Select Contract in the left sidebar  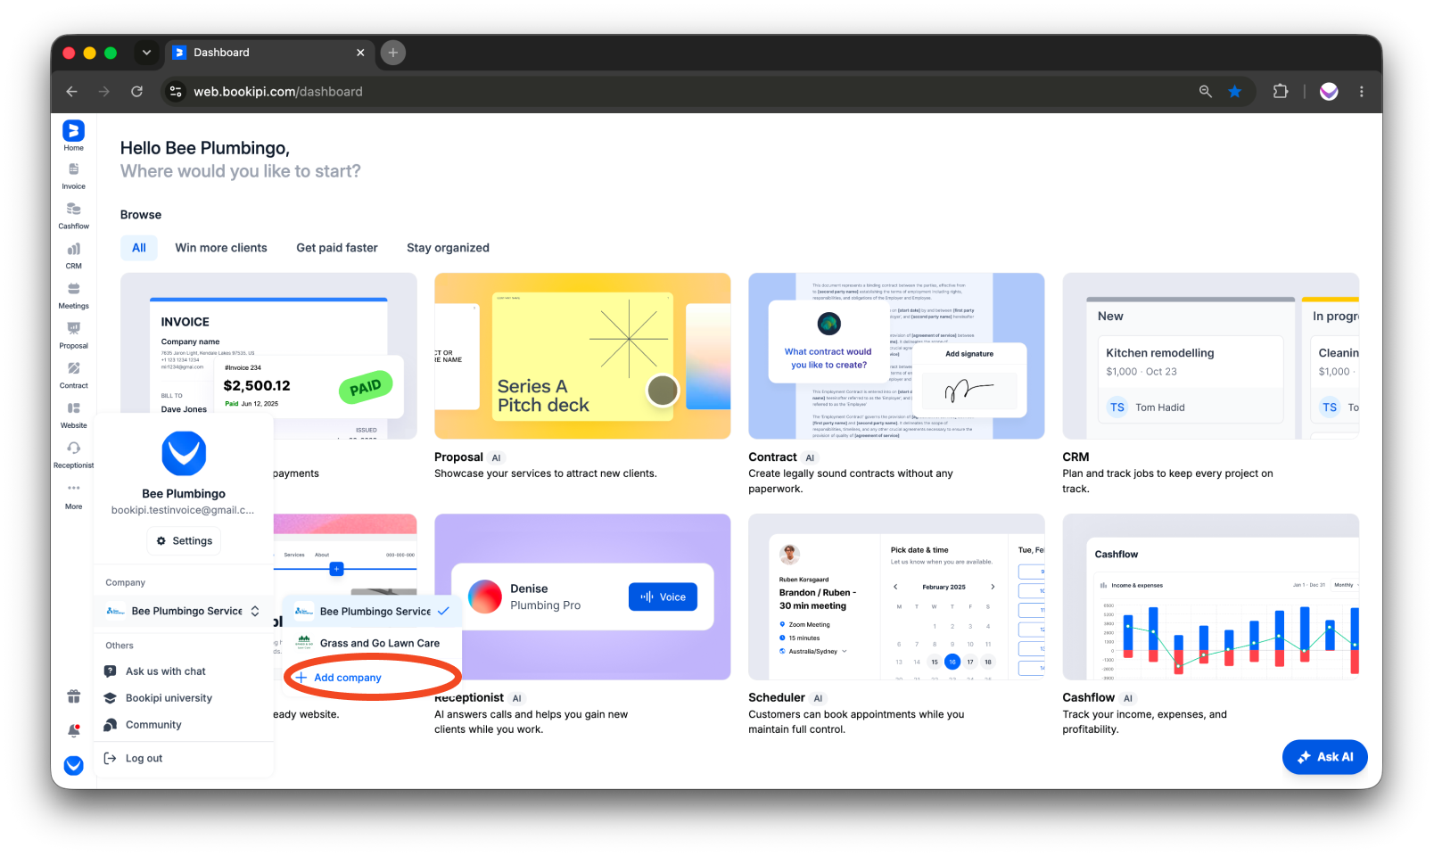pos(73,374)
